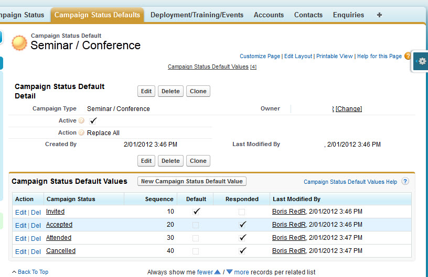Click Del link for Accepted row
Screen dimensions: 428x277
click(x=36, y=226)
